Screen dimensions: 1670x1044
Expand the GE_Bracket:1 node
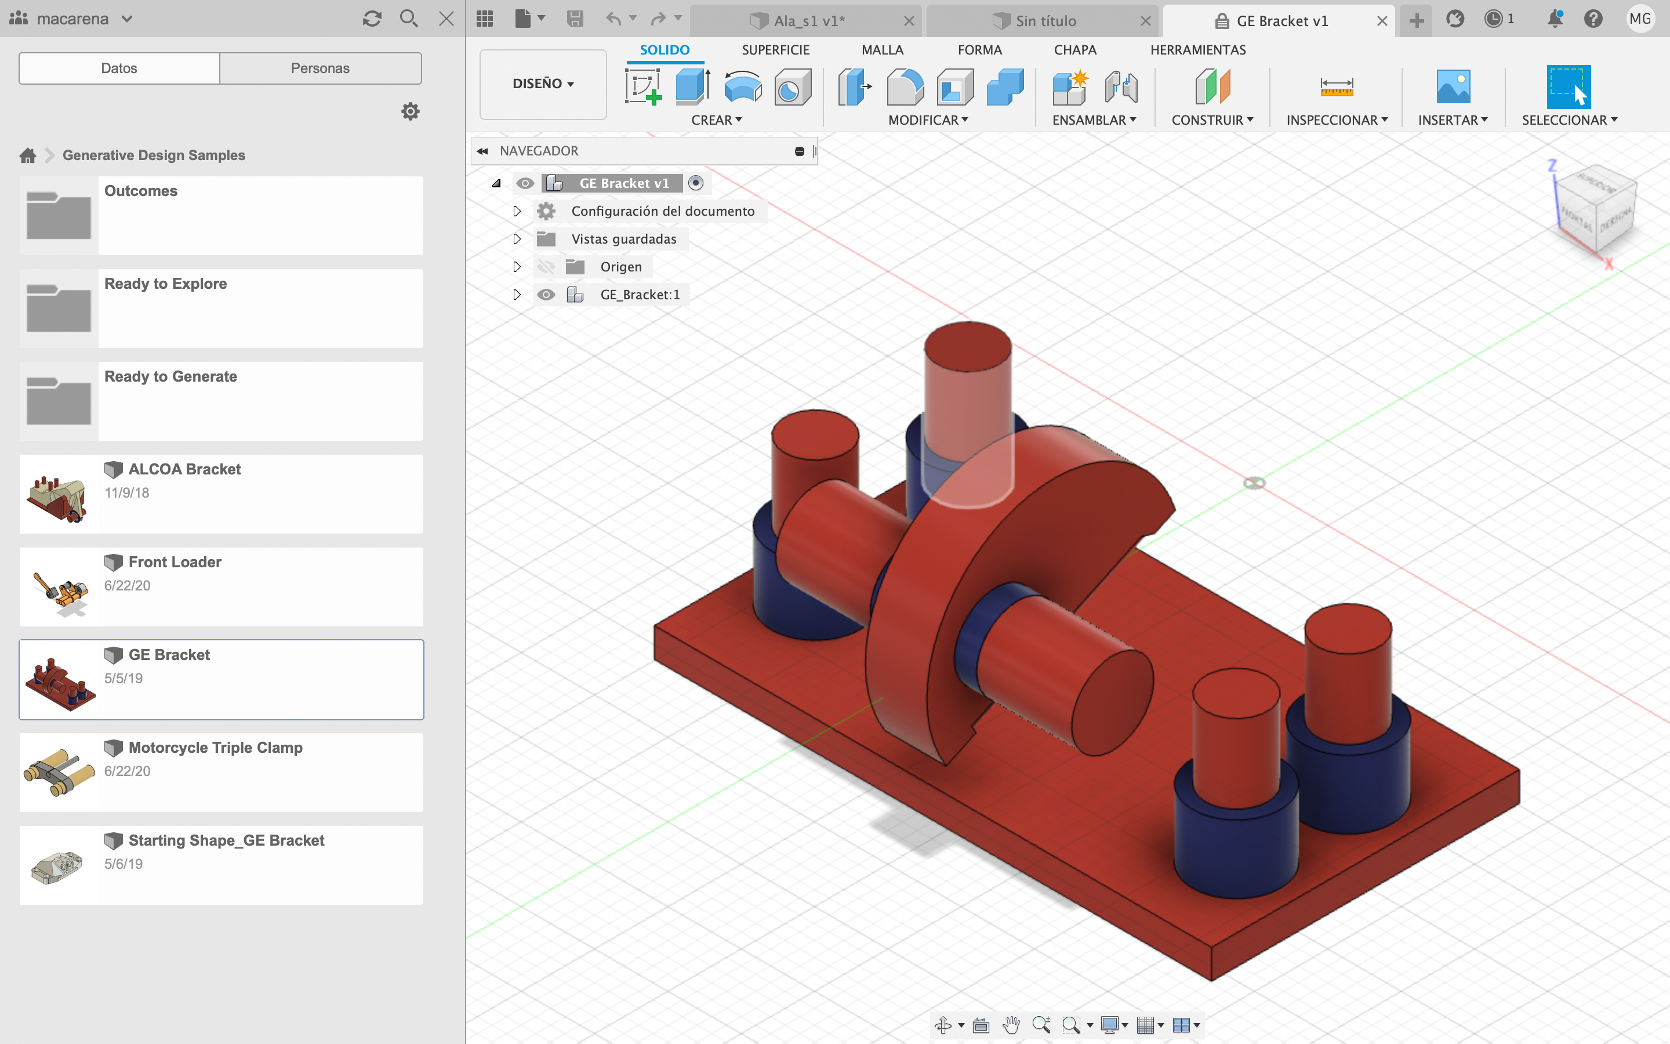(517, 295)
